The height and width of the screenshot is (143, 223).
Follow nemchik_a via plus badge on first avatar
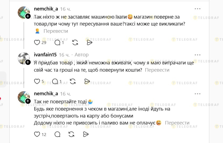(x=28, y=16)
